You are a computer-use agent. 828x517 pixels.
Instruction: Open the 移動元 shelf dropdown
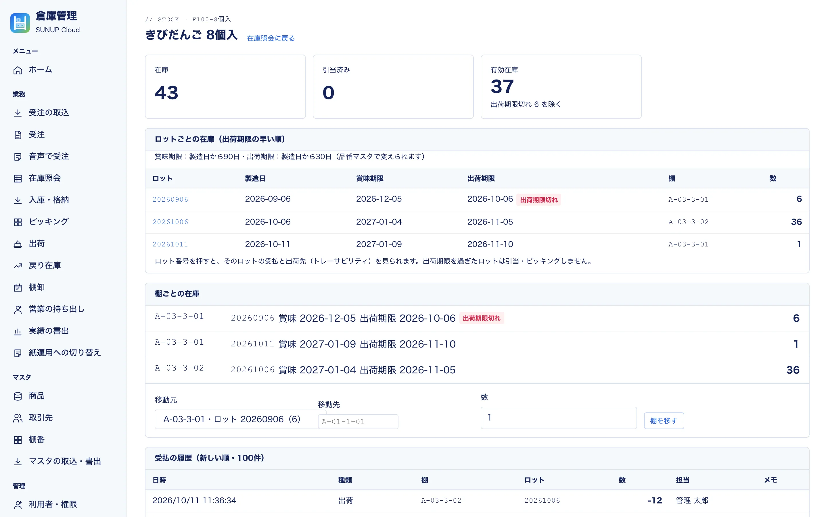coord(236,419)
